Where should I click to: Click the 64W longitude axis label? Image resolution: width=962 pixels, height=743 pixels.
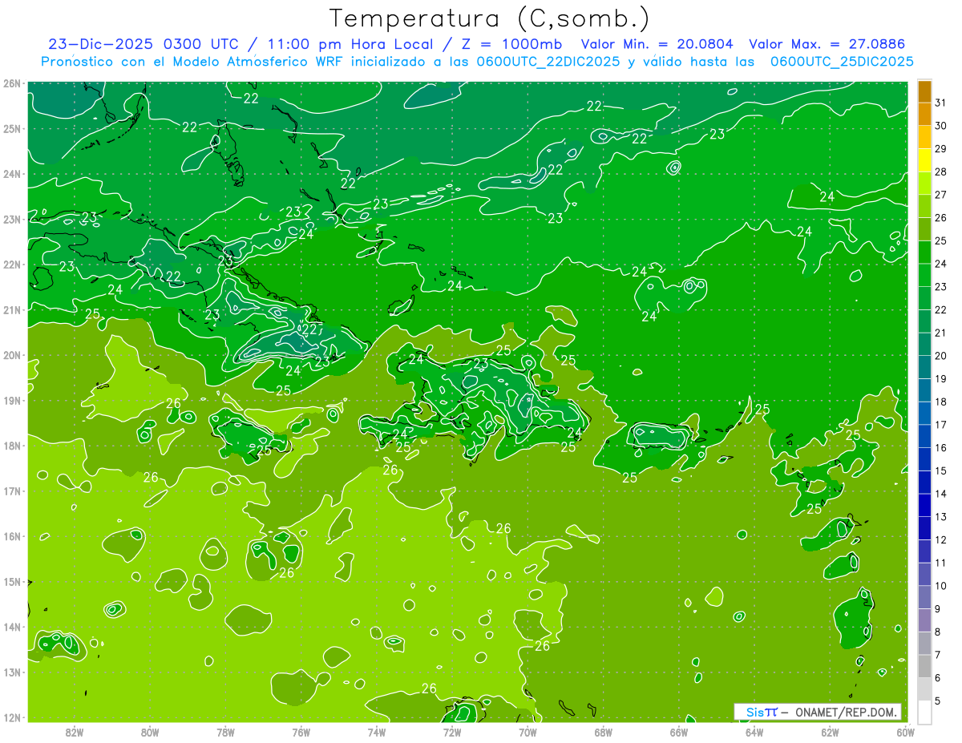click(x=754, y=732)
